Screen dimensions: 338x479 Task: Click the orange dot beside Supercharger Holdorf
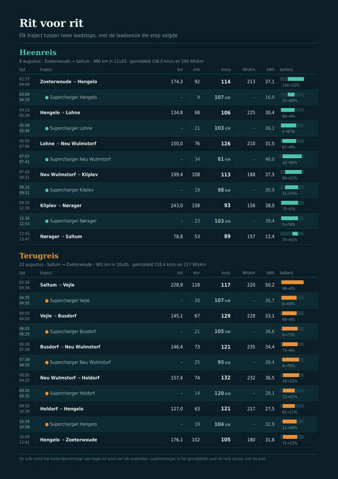point(47,393)
